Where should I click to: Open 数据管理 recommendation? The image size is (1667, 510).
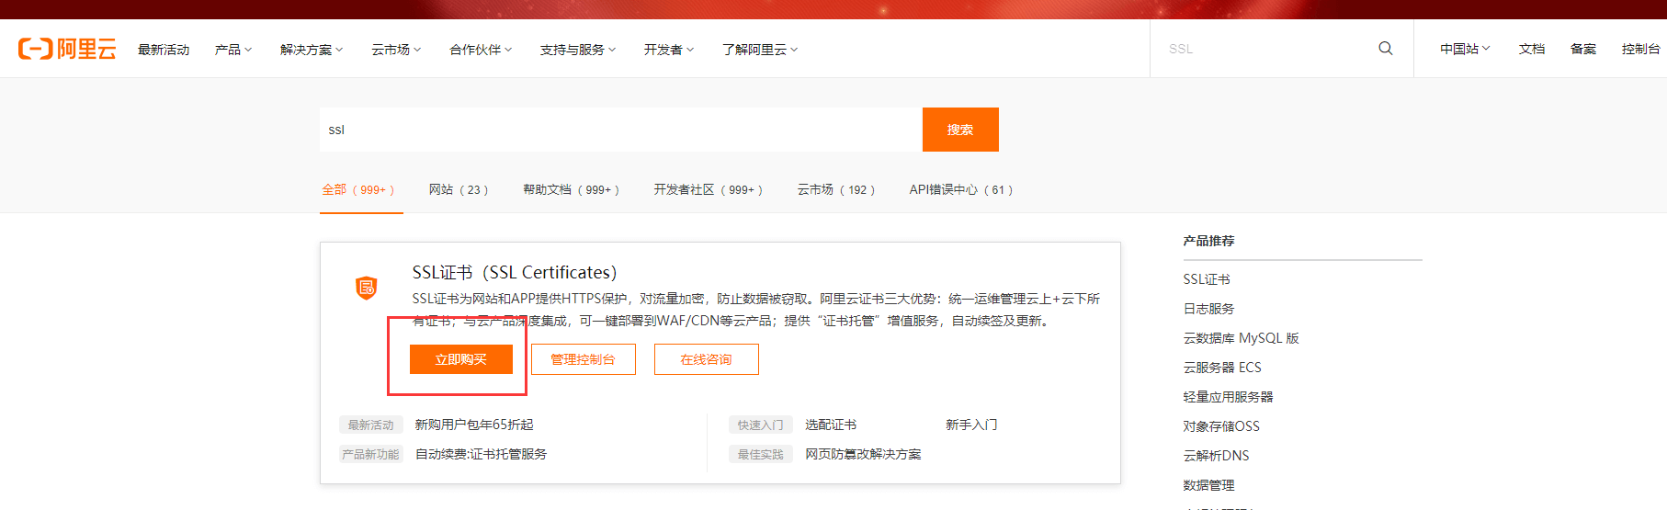[1208, 485]
